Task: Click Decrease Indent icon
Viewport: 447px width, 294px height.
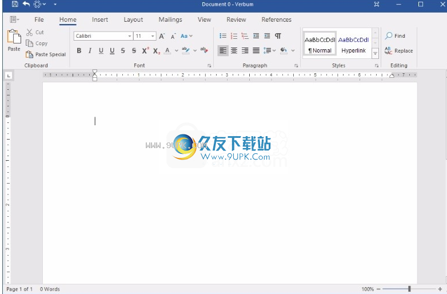Action: click(256, 36)
